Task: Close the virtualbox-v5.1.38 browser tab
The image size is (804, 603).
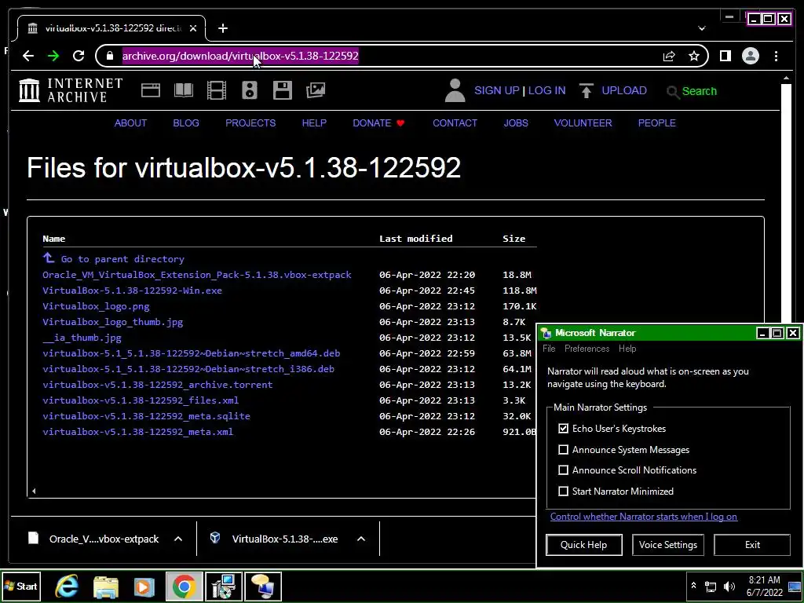Action: (193, 29)
